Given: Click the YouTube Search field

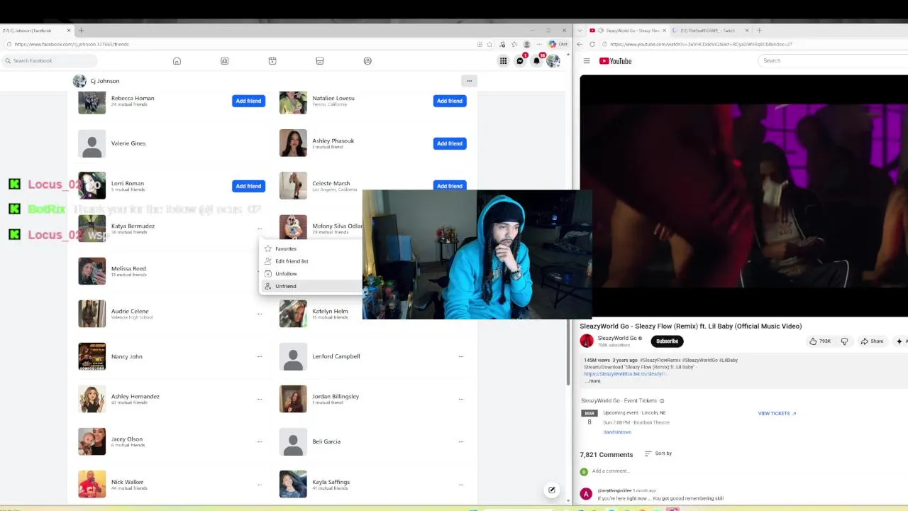Looking at the screenshot, I should 832,61.
